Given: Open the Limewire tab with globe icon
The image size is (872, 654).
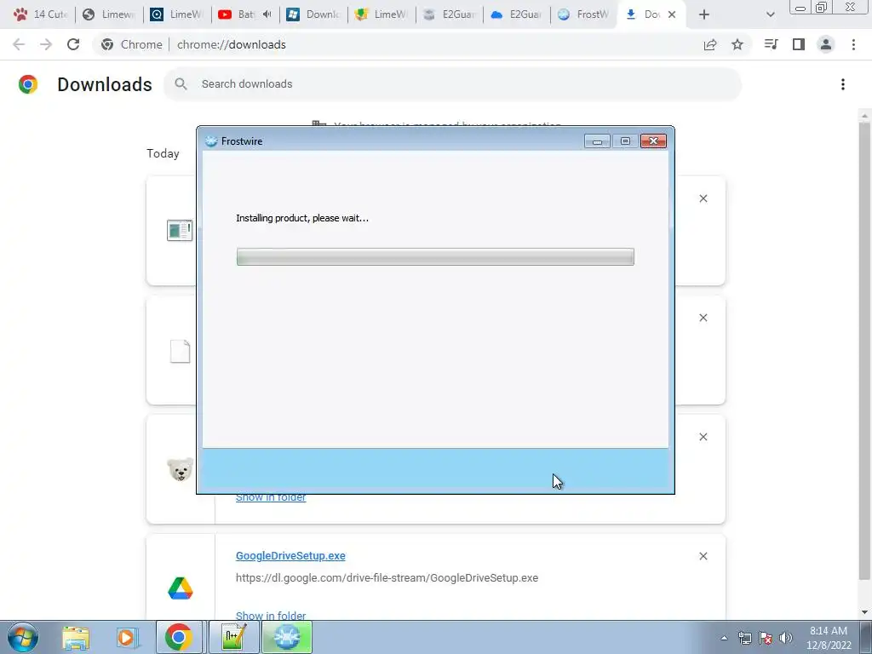Looking at the screenshot, I should pyautogui.click(x=109, y=14).
